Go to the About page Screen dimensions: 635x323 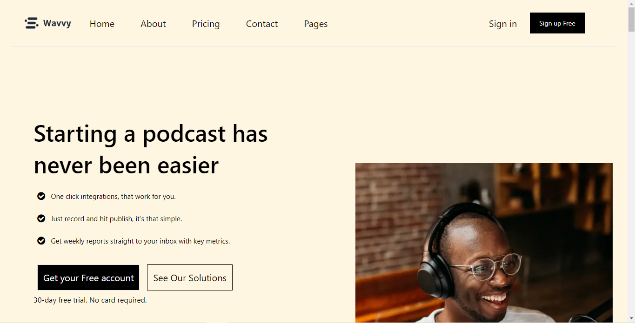pos(153,24)
